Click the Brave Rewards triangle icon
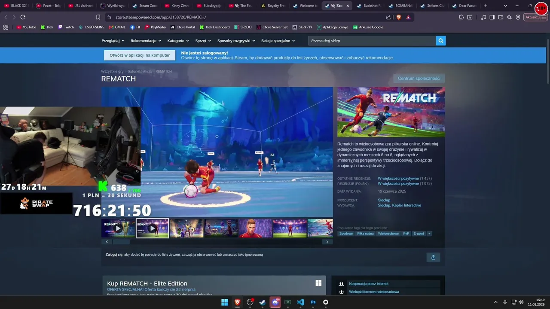This screenshot has height=309, width=550. tap(408, 17)
